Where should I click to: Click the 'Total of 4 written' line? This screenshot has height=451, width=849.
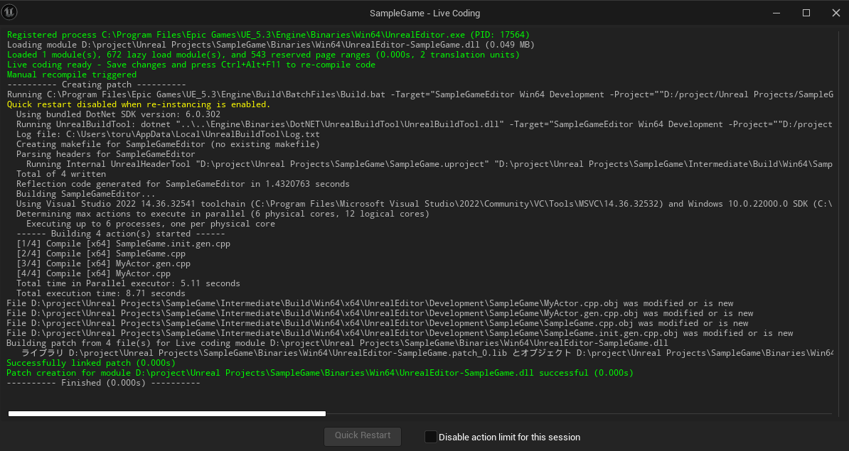tap(61, 174)
